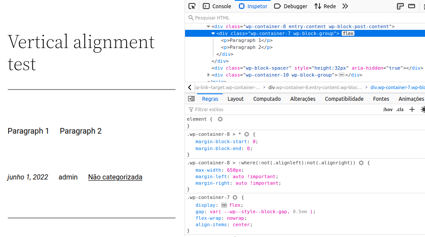The width and height of the screenshot is (425, 237).
Task: Switch to the Inspetor tab
Action: [253, 6]
